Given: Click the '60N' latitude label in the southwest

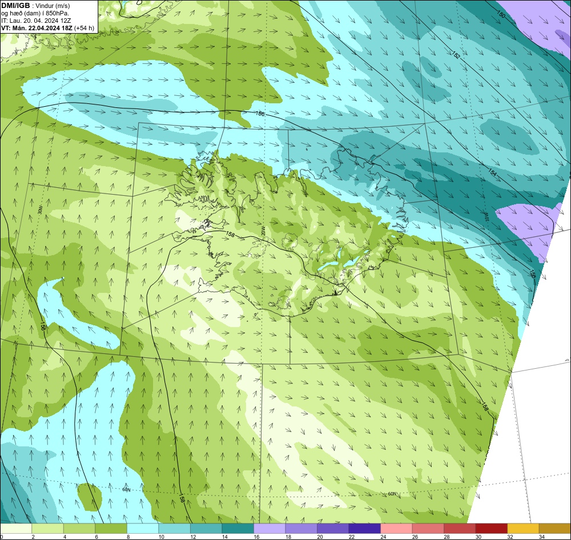Looking at the screenshot, I should click(x=126, y=489).
